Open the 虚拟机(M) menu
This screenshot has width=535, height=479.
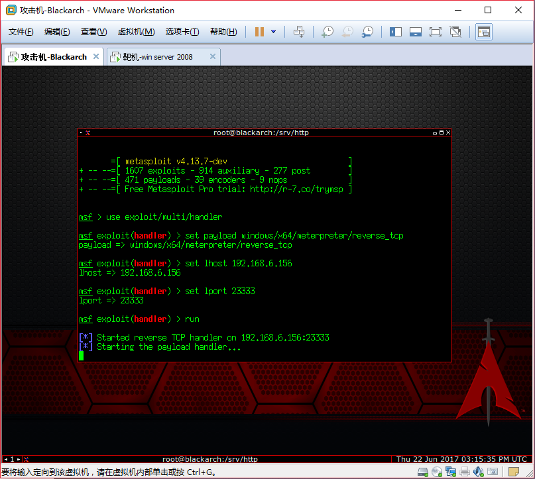pyautogui.click(x=136, y=32)
